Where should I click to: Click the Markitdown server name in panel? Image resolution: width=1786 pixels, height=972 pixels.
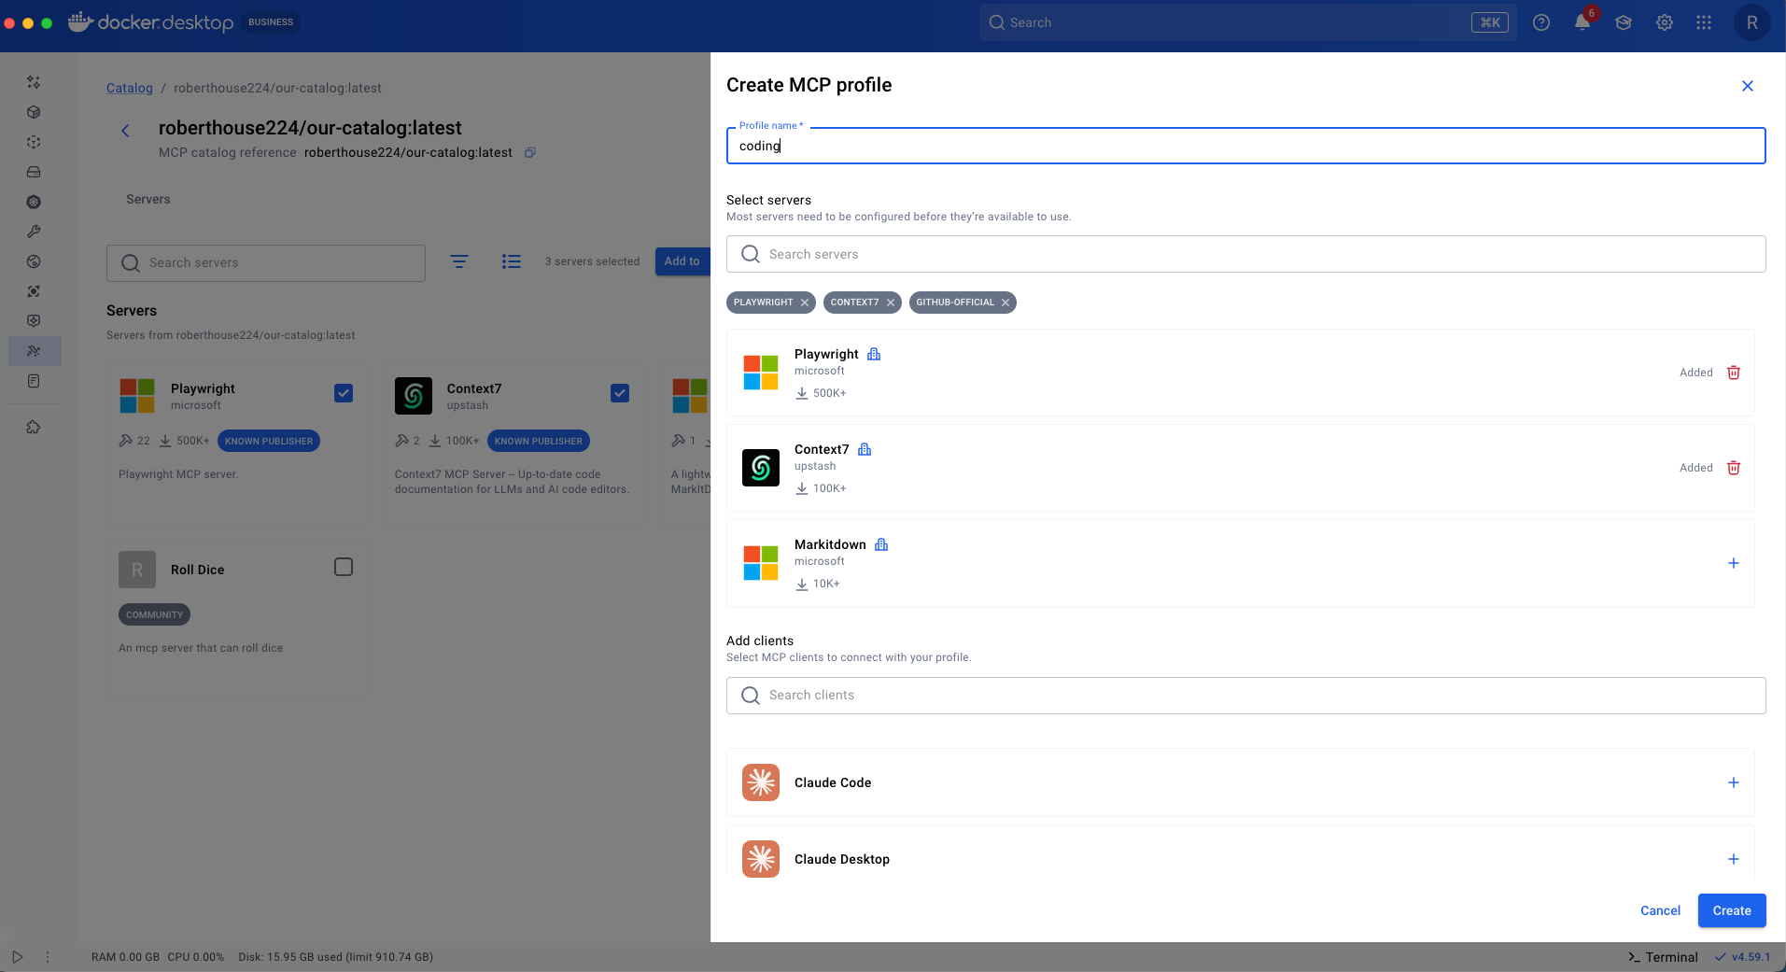coord(830,544)
